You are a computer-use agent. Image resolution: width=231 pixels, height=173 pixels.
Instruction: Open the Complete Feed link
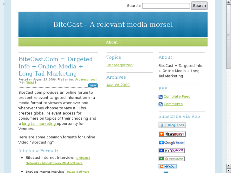pos(177,96)
